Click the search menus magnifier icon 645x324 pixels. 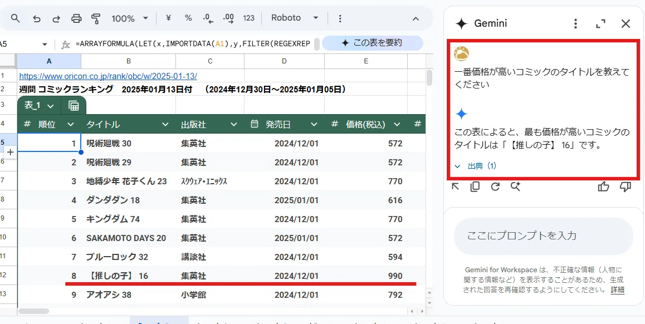click(x=15, y=18)
